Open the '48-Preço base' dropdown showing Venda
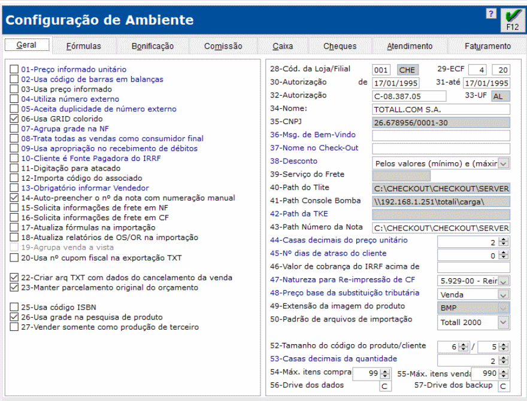Screen dimensions: 527x401 pos(502,294)
